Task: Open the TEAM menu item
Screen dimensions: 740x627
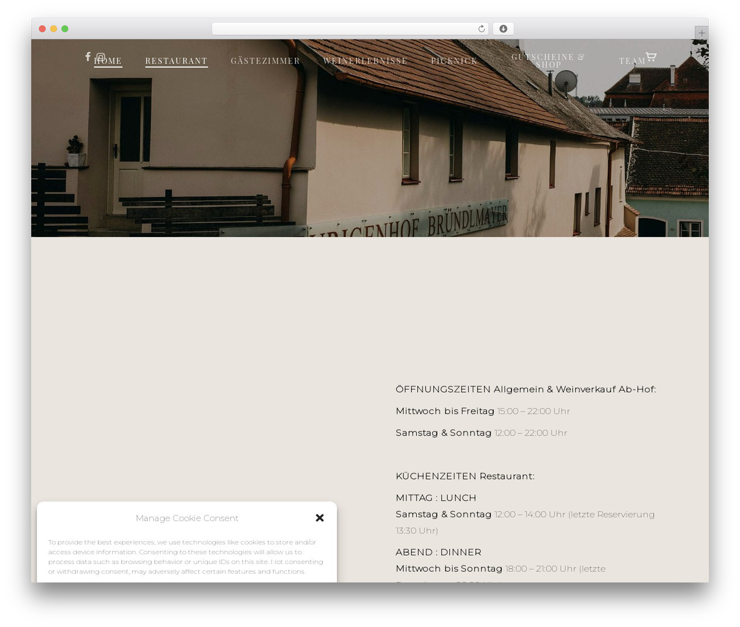Action: [632, 61]
